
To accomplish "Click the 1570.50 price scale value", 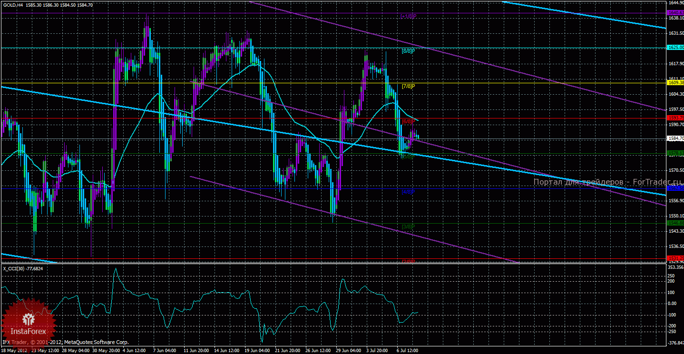I will 675,170.
